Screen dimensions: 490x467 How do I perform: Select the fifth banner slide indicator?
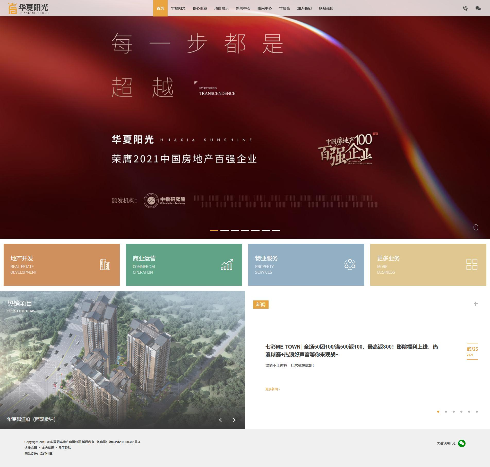pyautogui.click(x=255, y=230)
